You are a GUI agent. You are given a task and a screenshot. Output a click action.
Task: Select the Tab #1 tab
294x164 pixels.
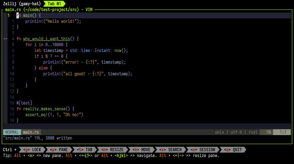click(x=54, y=4)
